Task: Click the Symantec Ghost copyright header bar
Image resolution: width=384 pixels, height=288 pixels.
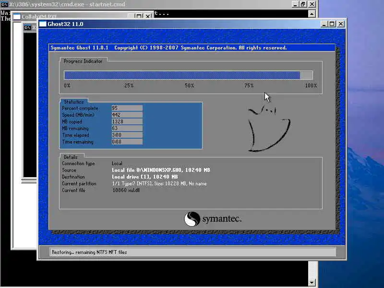Action: point(192,48)
